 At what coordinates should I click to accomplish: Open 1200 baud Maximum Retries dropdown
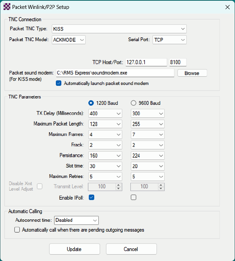105,177
